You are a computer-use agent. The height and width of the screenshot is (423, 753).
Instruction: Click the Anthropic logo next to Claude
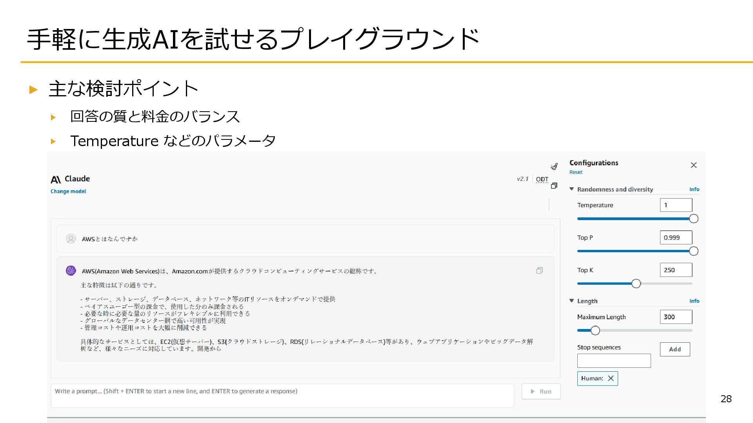pos(56,179)
